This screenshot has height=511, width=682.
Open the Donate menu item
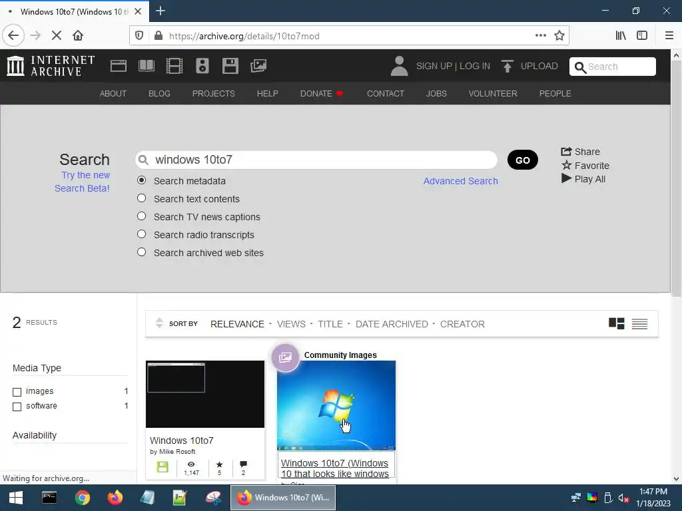[322, 93]
